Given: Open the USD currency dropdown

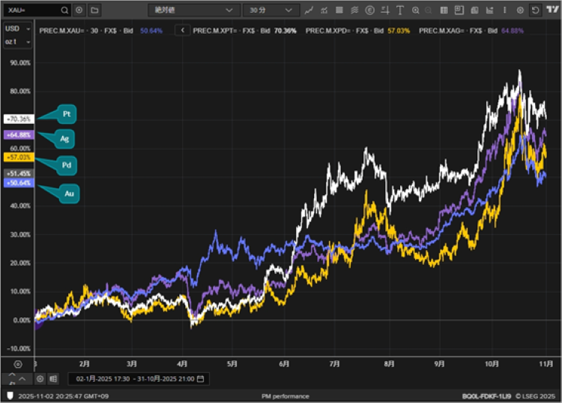Looking at the screenshot, I should pos(17,28).
